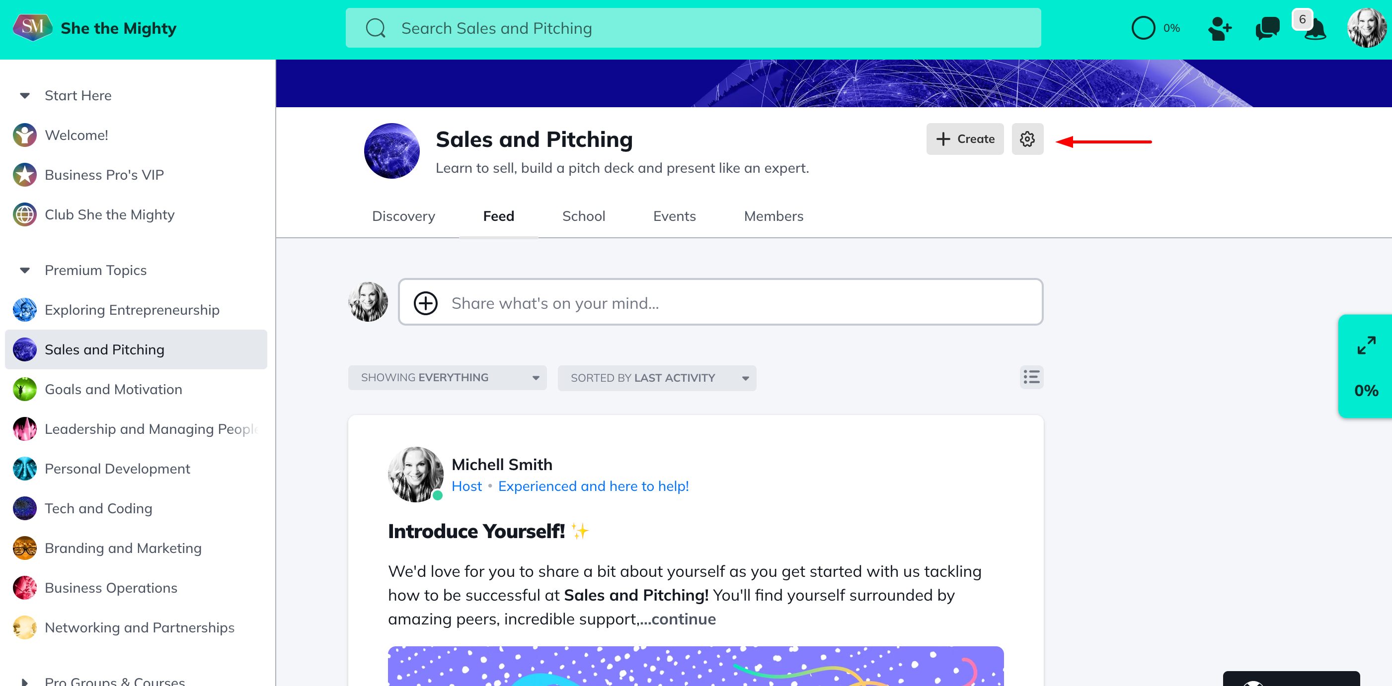Screen dimensions: 1392x686
Task: Click the expand arrows on progress widget
Action: tap(1366, 345)
